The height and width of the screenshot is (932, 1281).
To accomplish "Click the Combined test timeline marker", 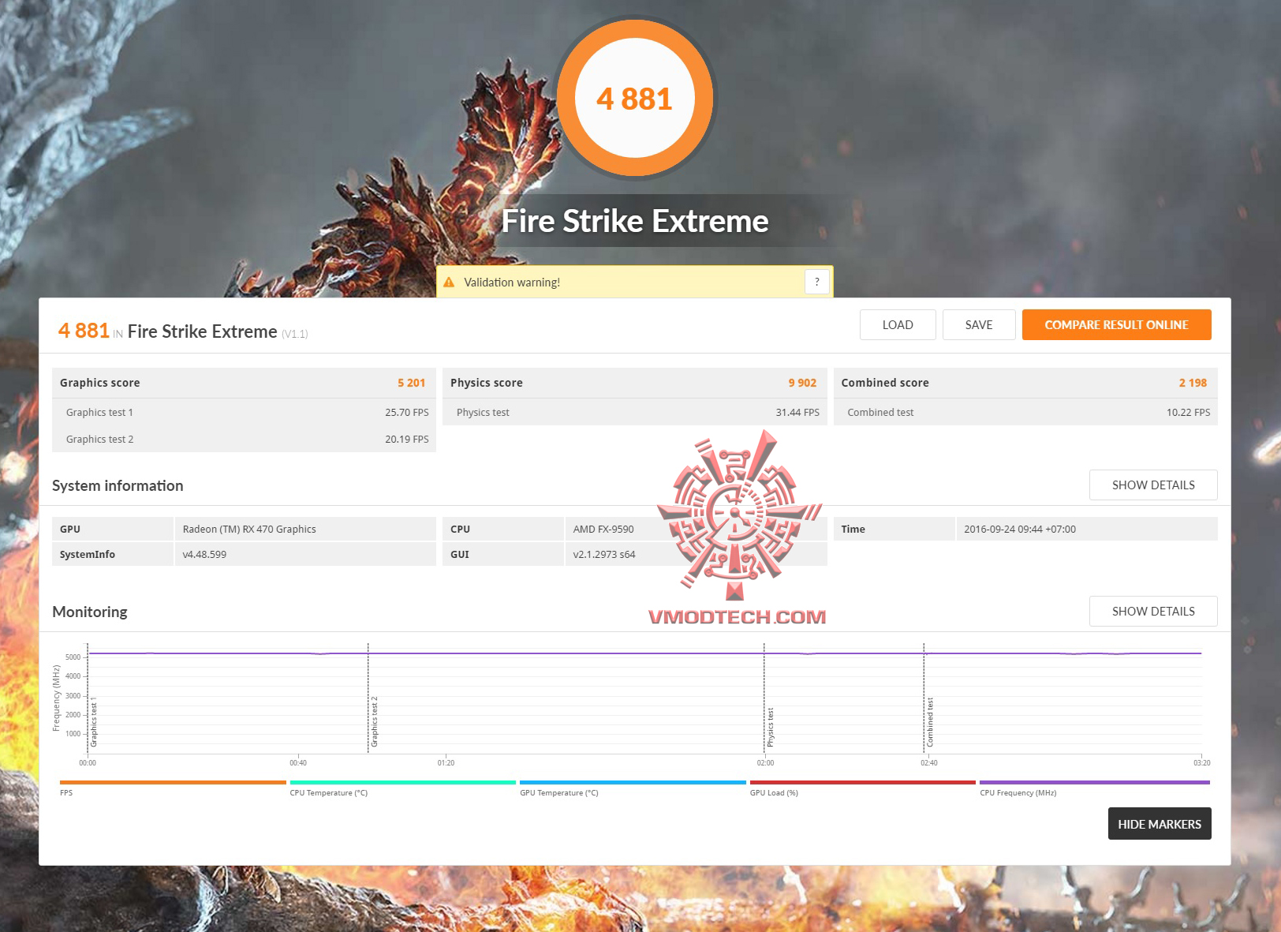I will click(x=930, y=722).
